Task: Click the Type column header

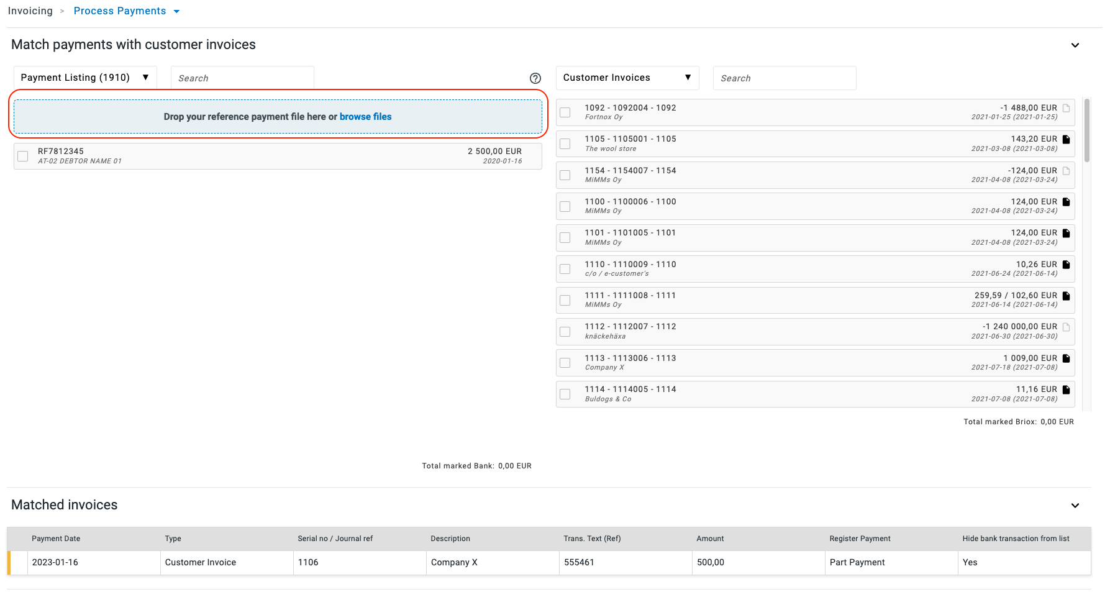Action: [173, 539]
